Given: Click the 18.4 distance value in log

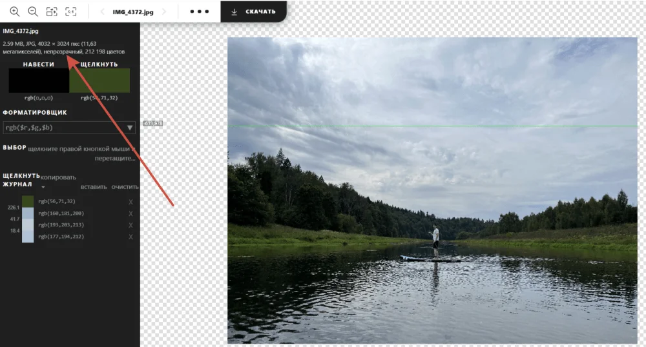Looking at the screenshot, I should [14, 231].
